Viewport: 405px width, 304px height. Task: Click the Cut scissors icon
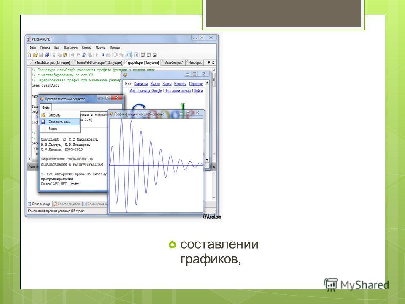click(54, 55)
